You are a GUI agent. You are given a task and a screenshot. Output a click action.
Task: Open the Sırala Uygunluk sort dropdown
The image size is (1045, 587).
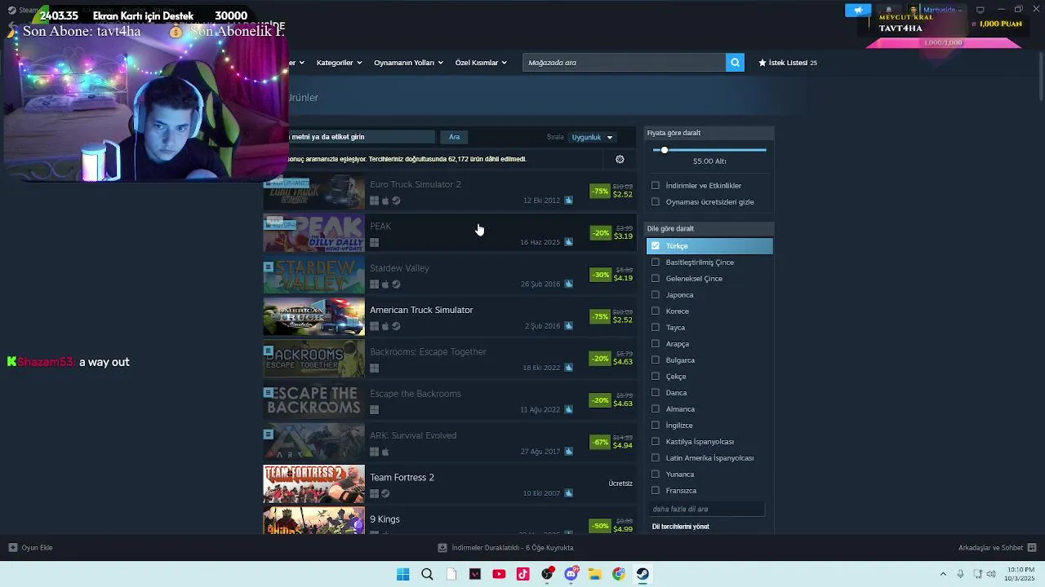(x=593, y=137)
